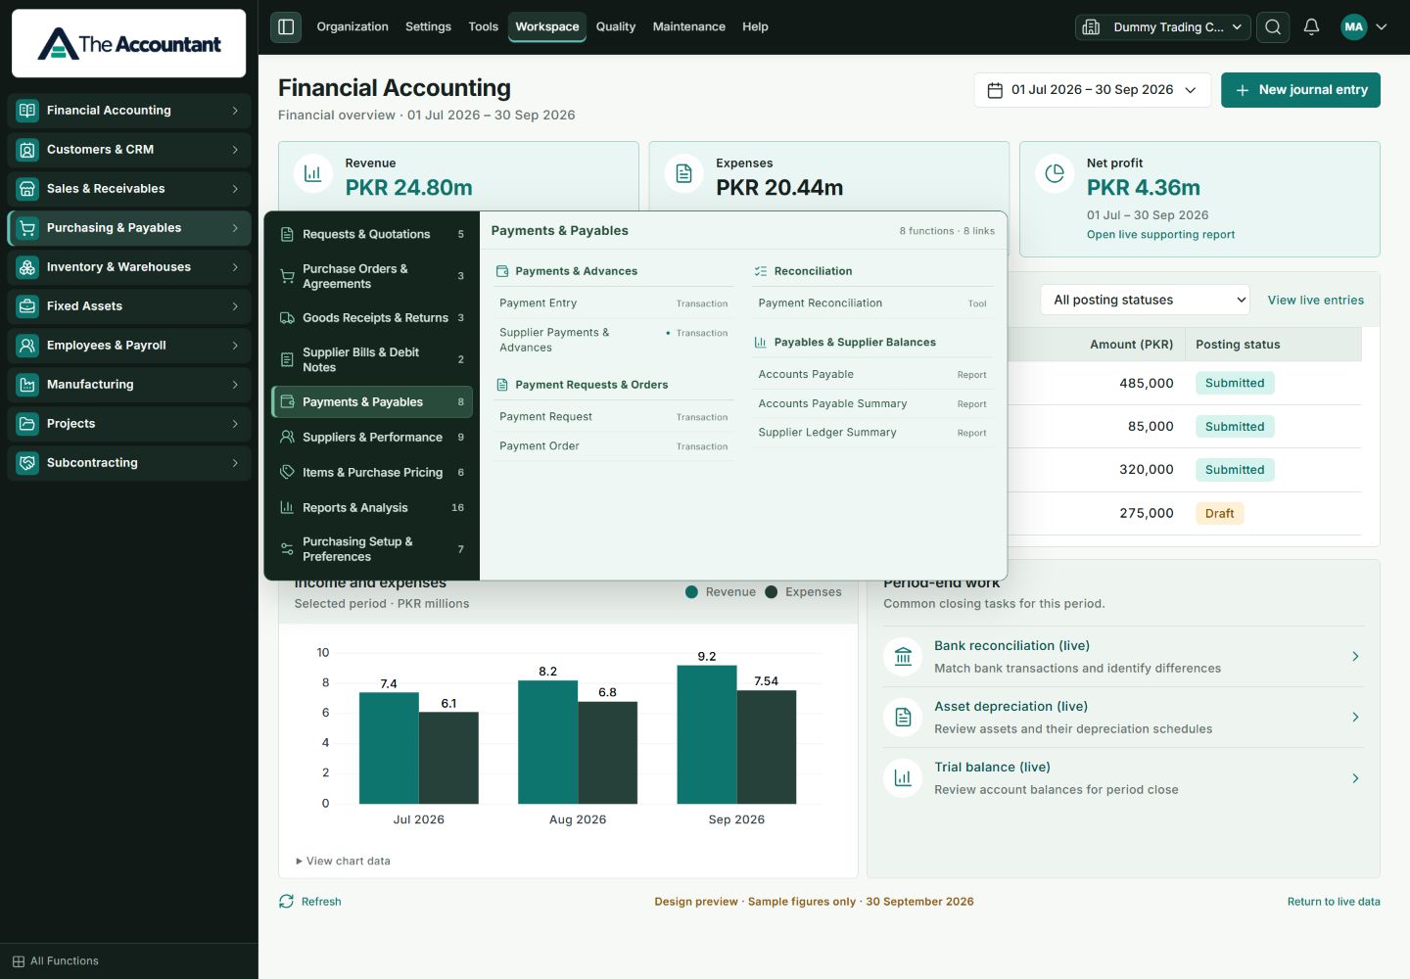Image resolution: width=1410 pixels, height=979 pixels.
Task: Click View live entries link
Action: [1316, 301]
